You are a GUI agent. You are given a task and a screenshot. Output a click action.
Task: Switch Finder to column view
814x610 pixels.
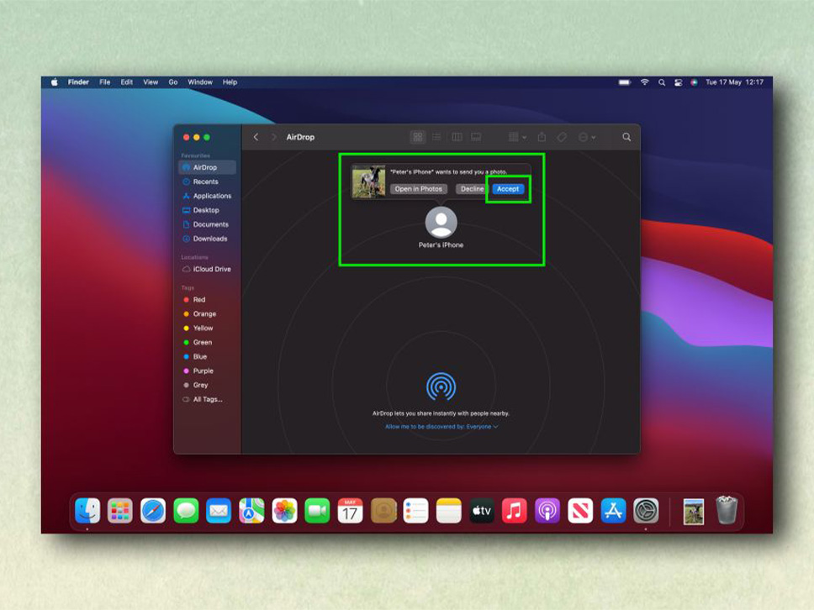click(x=457, y=137)
